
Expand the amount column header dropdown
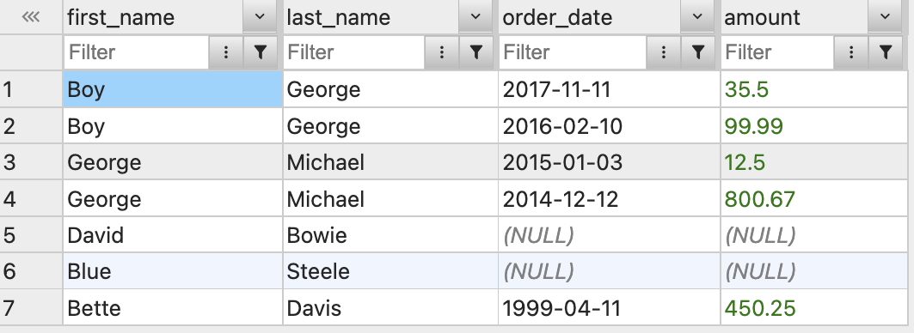coord(886,16)
